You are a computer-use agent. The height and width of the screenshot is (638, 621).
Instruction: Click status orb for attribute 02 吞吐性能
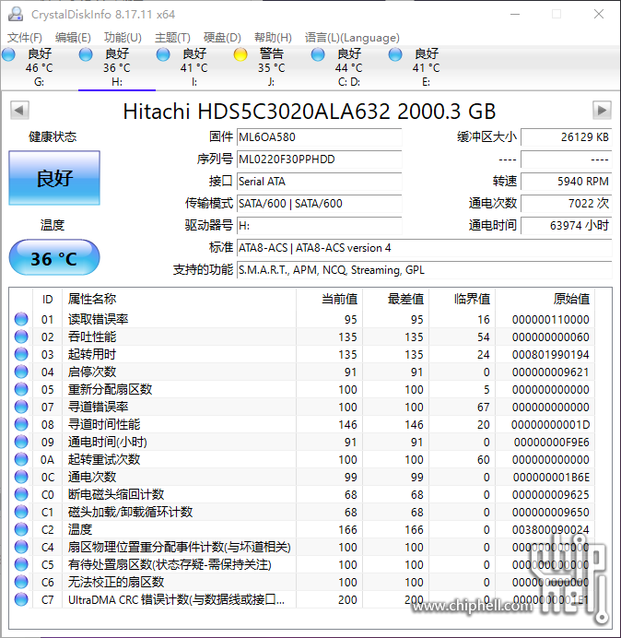tap(21, 337)
